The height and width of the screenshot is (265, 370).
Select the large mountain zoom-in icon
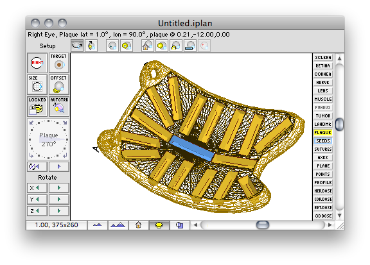pos(118,225)
